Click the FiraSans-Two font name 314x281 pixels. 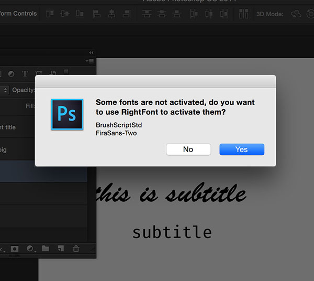pos(116,133)
